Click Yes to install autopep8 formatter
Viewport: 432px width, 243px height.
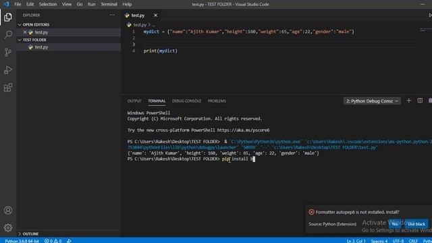pyautogui.click(x=395, y=224)
